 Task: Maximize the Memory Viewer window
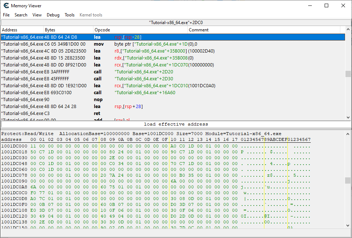coord(326,5)
